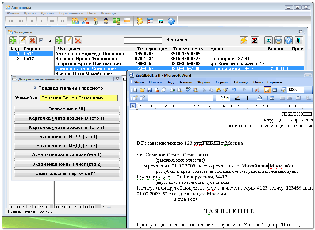The image size is (315, 230).
Task: Export the student list to Excel
Action: (269, 40)
